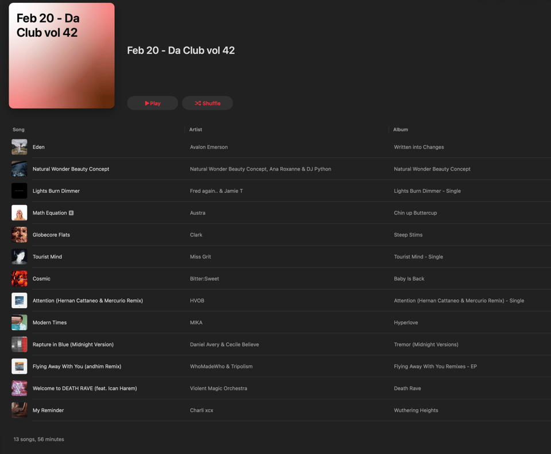The image size is (551, 454).
Task: Sort by the Song column header
Action: pos(18,129)
